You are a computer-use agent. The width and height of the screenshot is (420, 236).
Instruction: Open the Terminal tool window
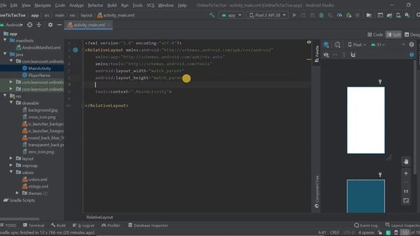pos(33,226)
